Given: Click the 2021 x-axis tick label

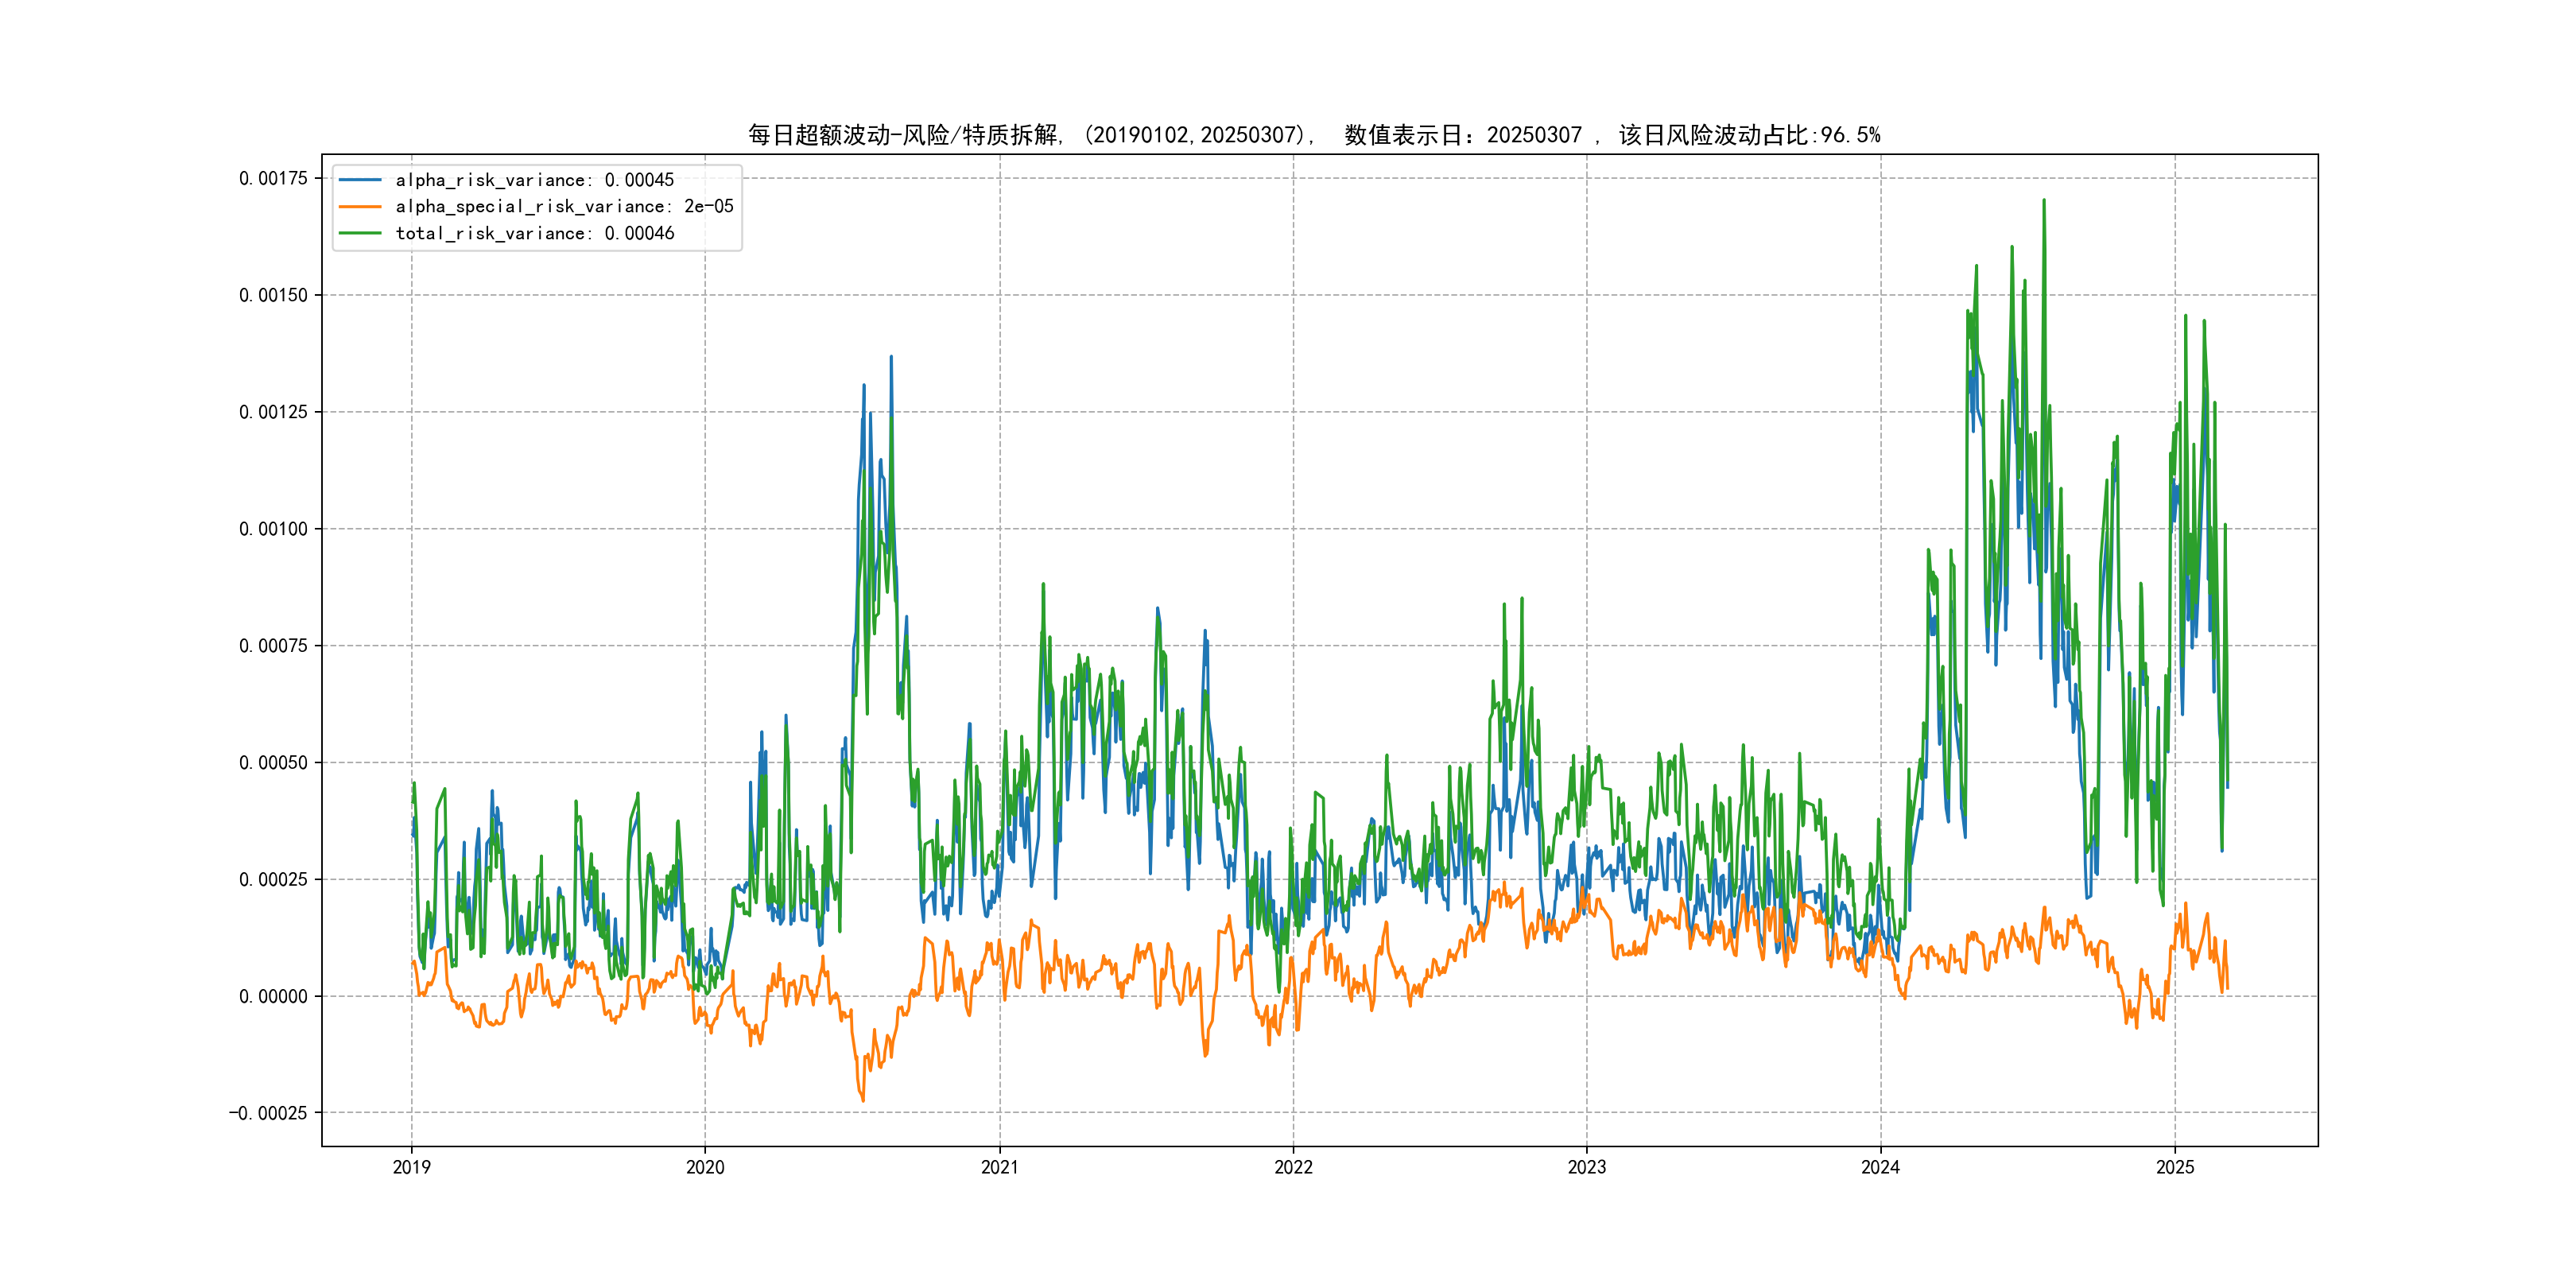Looking at the screenshot, I should point(999,1168).
